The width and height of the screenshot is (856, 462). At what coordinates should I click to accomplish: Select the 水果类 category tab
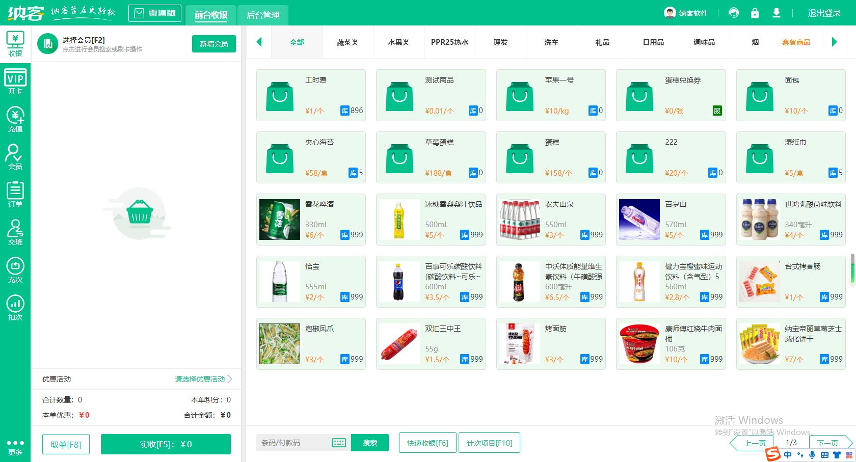398,42
